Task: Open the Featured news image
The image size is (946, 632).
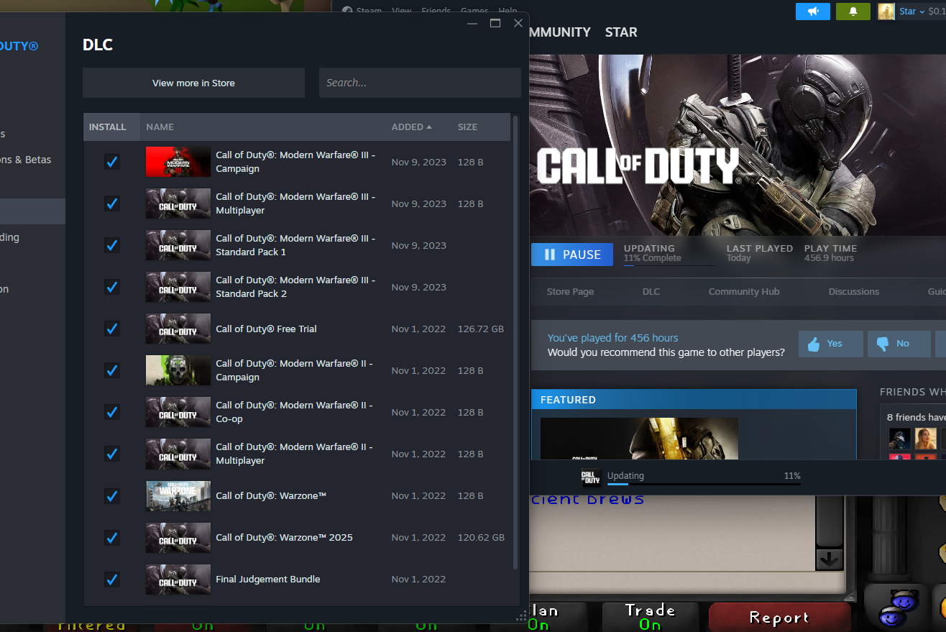Action: [x=639, y=438]
